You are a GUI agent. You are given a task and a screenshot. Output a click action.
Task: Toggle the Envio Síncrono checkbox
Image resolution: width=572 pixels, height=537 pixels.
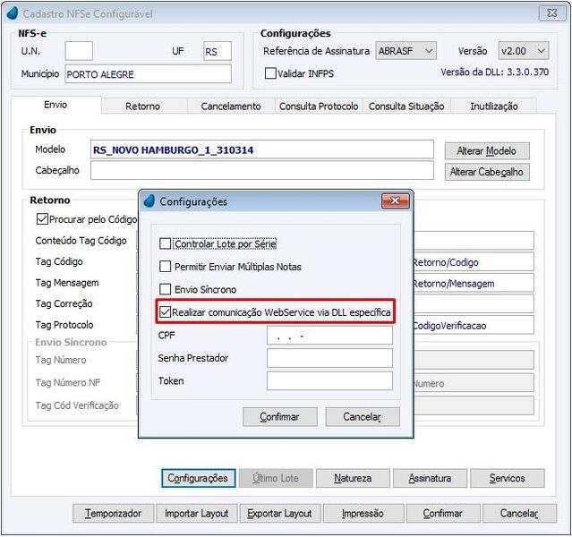coord(166,289)
